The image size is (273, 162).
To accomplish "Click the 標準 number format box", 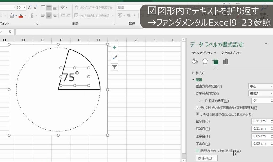I will (x=129, y=7).
